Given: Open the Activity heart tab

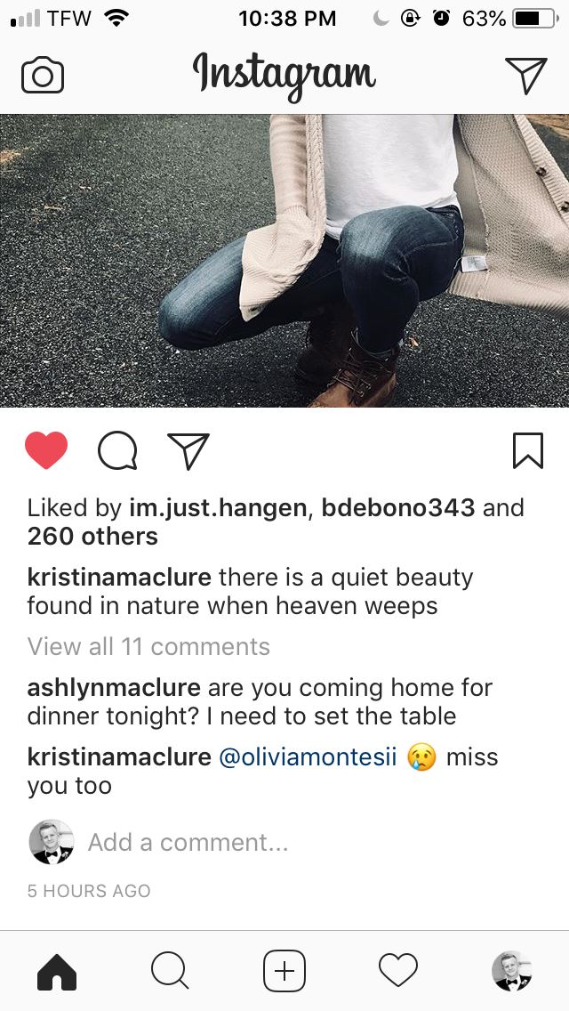Looking at the screenshot, I should tap(398, 971).
